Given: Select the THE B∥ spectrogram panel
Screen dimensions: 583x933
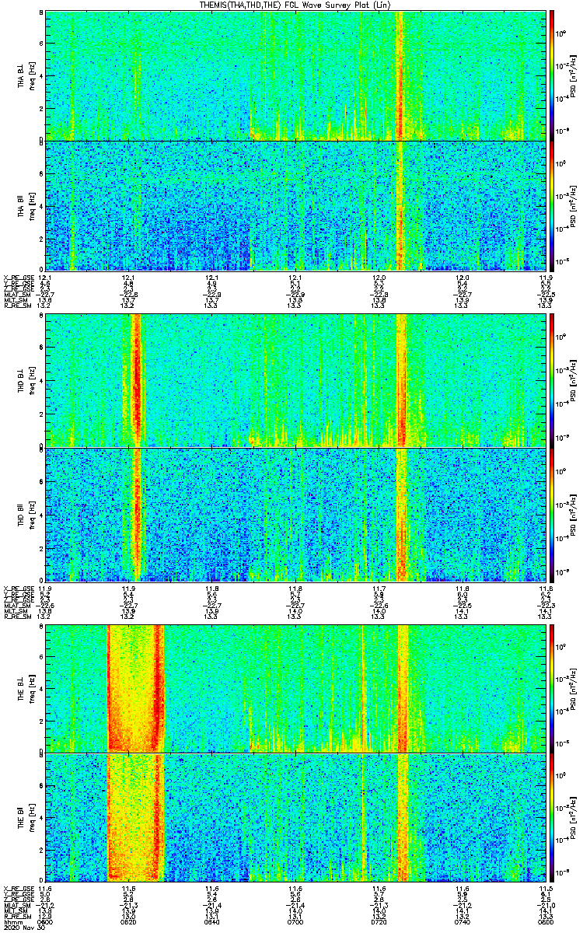Looking at the screenshot, I should (x=295, y=818).
